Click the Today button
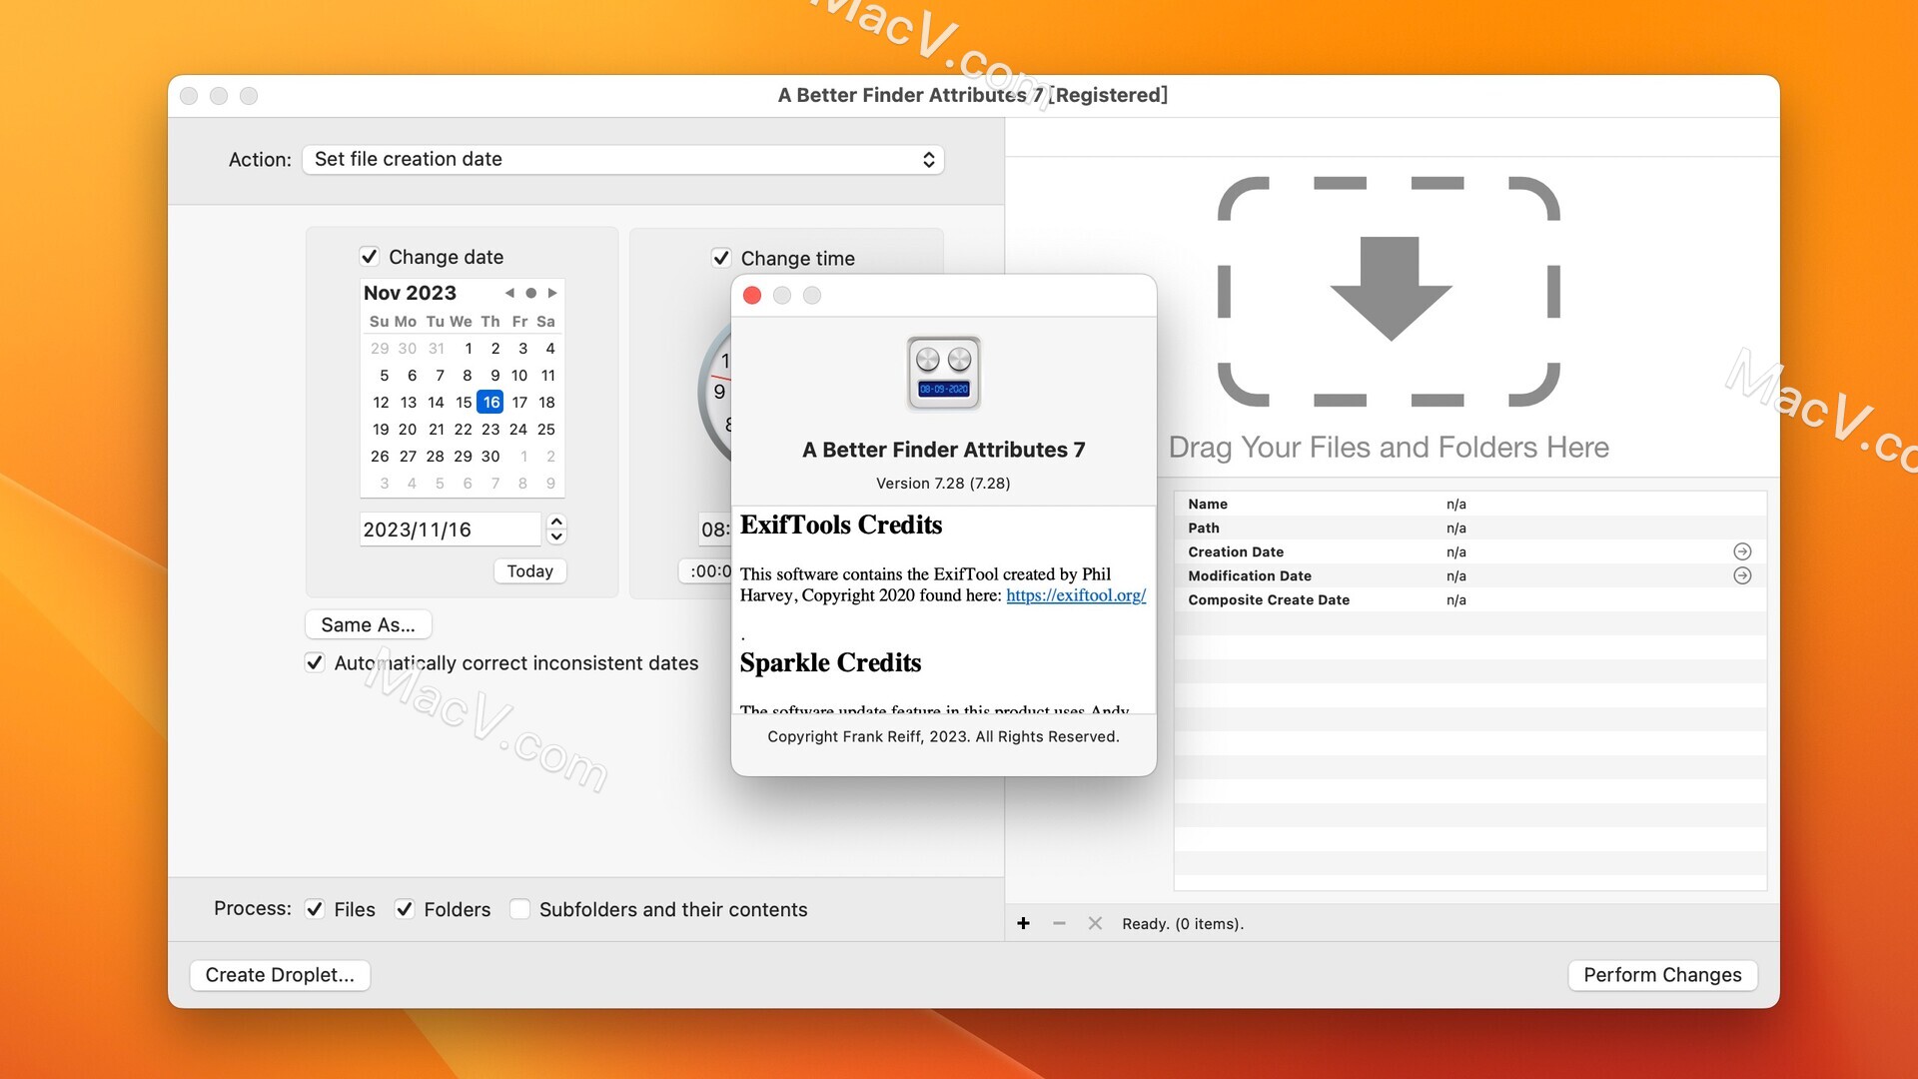Screen dimensions: 1918x1079 click(529, 570)
